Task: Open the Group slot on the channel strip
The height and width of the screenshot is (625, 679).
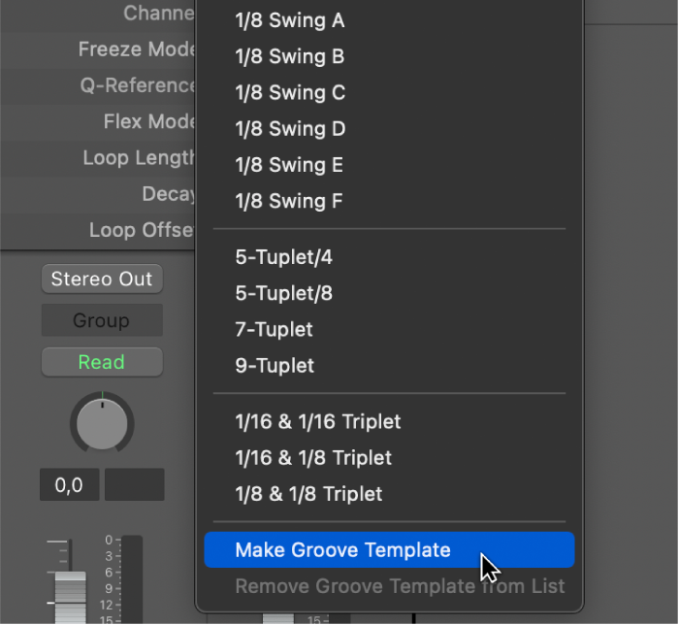Action: point(102,320)
